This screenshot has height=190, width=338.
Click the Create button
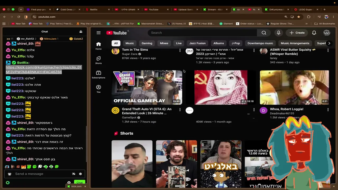[297, 33]
